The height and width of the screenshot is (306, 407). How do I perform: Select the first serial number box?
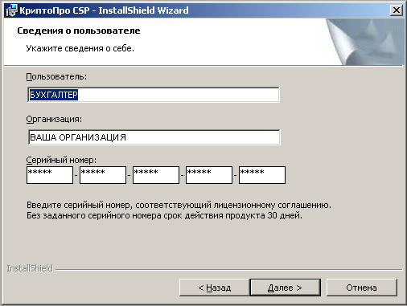coord(50,175)
